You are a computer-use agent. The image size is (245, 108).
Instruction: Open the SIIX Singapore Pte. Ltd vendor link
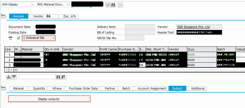pyautogui.click(x=193, y=27)
